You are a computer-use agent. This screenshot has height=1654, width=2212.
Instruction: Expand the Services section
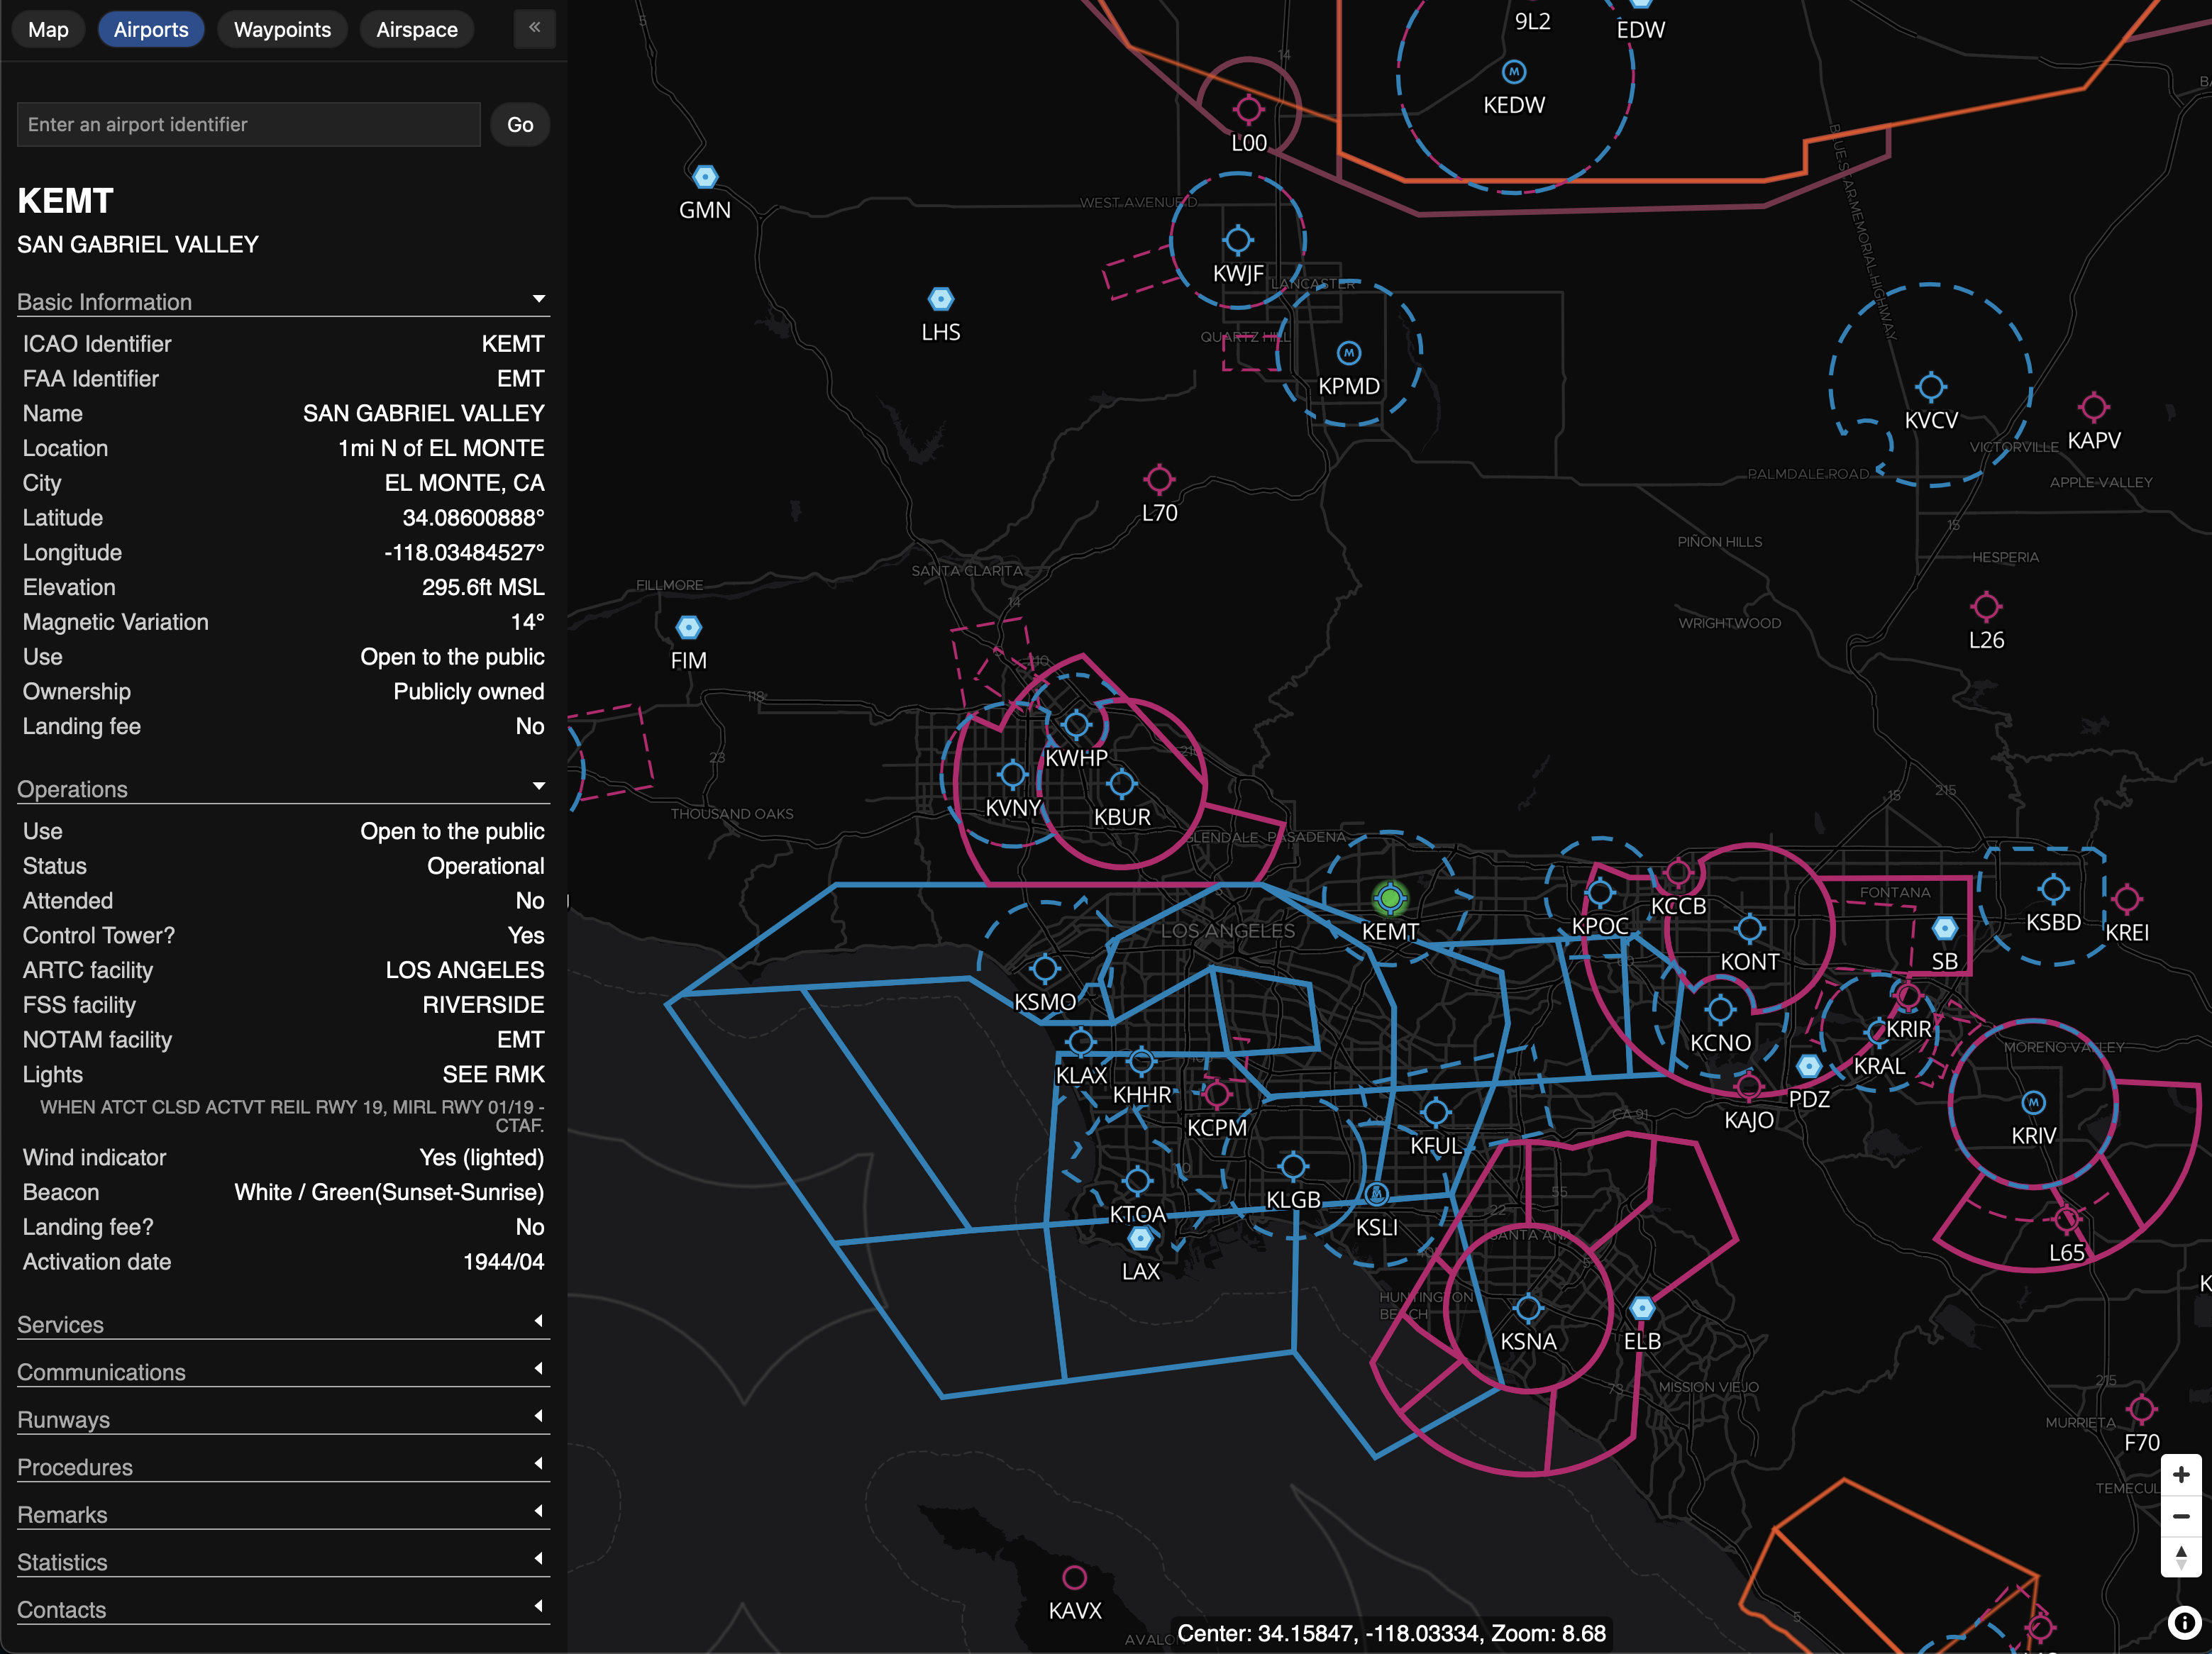click(x=283, y=1324)
